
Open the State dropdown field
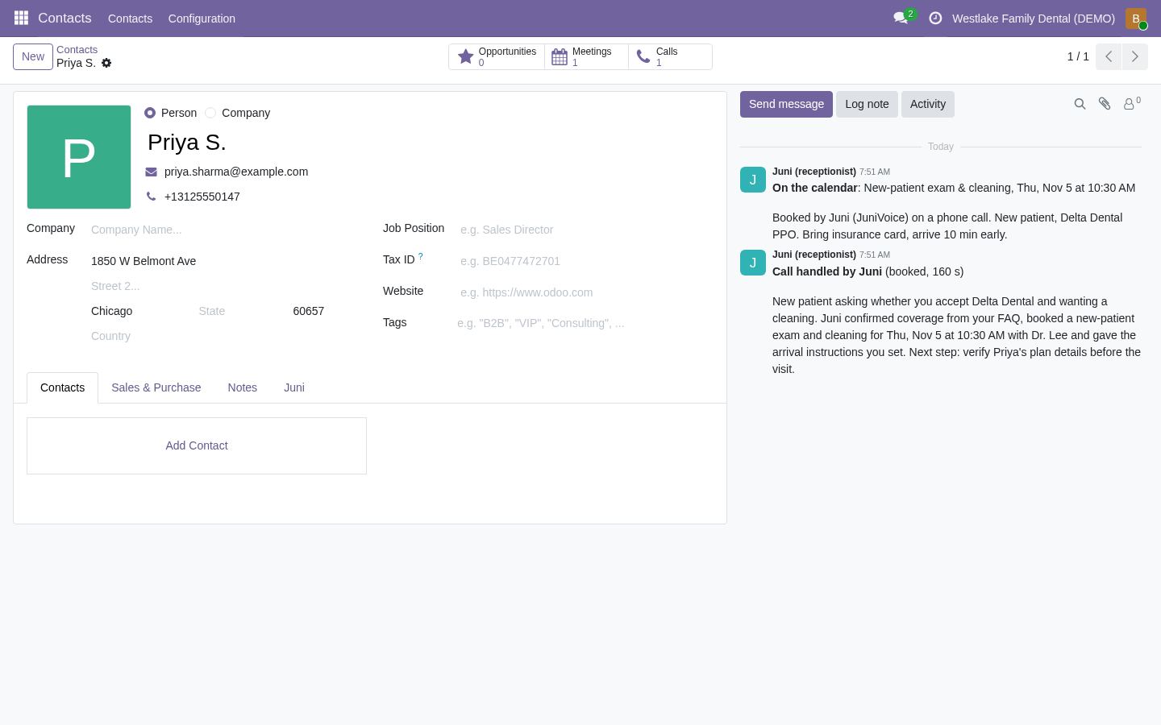click(x=239, y=311)
